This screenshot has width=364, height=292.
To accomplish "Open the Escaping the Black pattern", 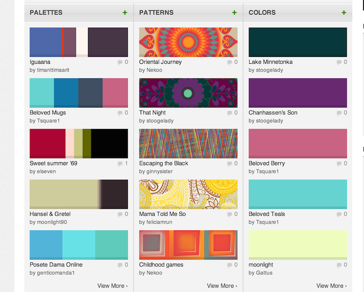I will pos(188,143).
